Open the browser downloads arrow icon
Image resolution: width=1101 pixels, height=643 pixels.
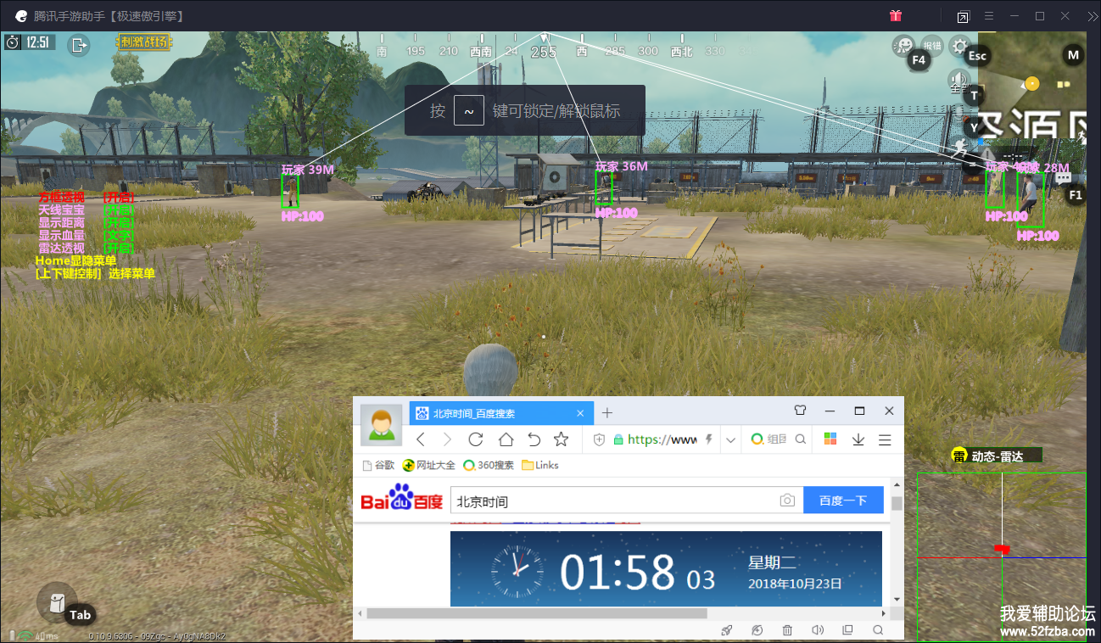coord(858,439)
